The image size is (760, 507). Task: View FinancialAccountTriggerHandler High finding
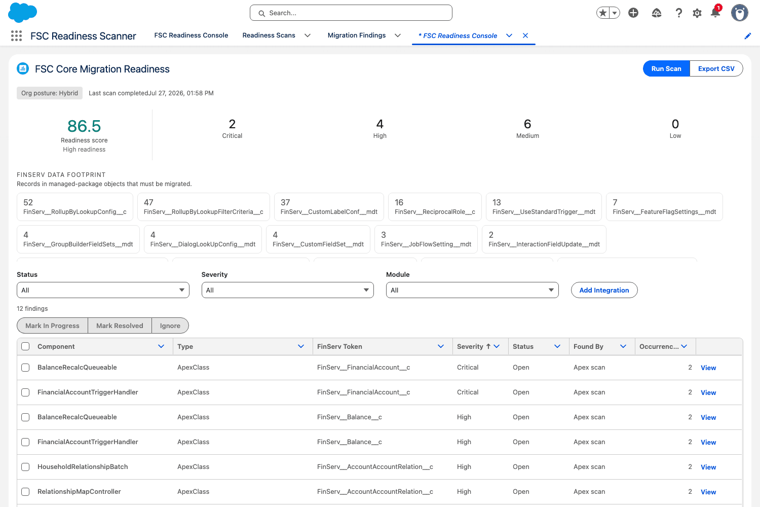click(708, 442)
